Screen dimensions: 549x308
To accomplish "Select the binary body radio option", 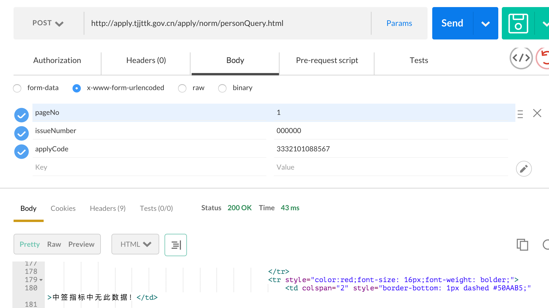I will tap(222, 88).
